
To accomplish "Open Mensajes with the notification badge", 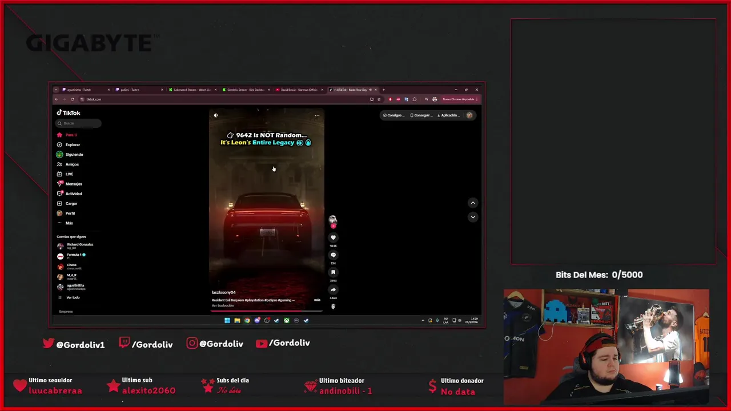I will point(70,184).
